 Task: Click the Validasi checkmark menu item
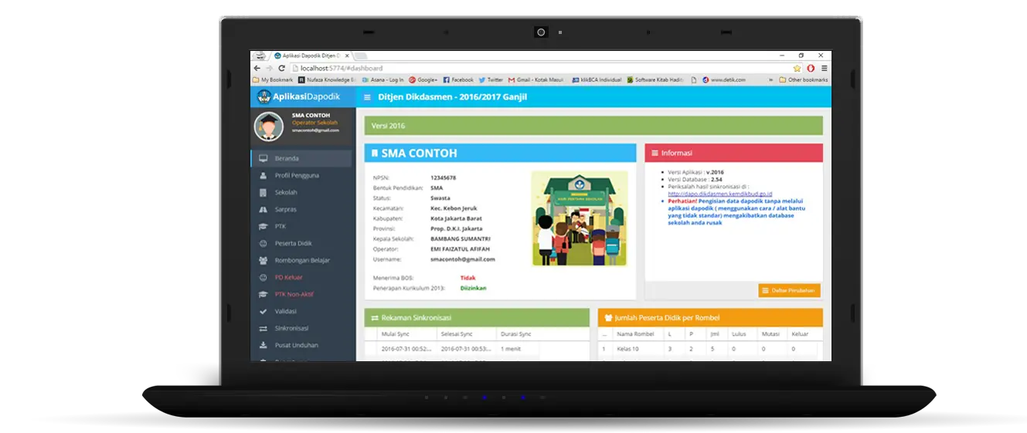(x=285, y=311)
